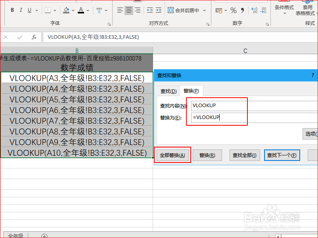Image resolution: width=318 pixels, height=238 pixels.
Task: Select cell with VLOOKUP(A8 formula
Action: tap(77, 131)
